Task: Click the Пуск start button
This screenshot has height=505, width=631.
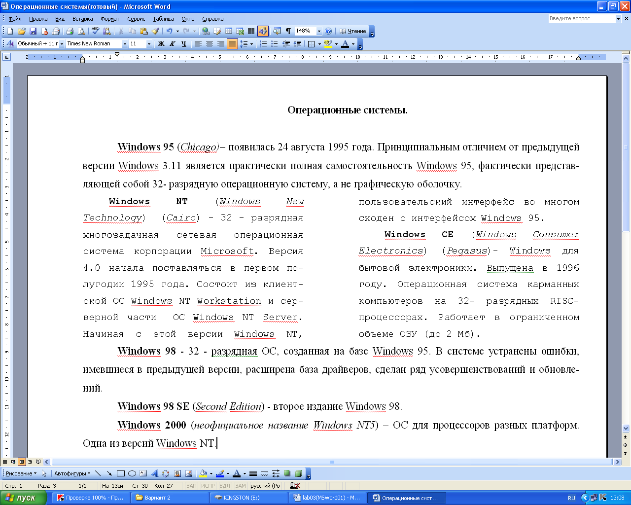Action: click(24, 498)
